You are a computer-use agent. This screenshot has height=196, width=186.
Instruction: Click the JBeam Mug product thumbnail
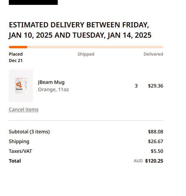coord(21,86)
